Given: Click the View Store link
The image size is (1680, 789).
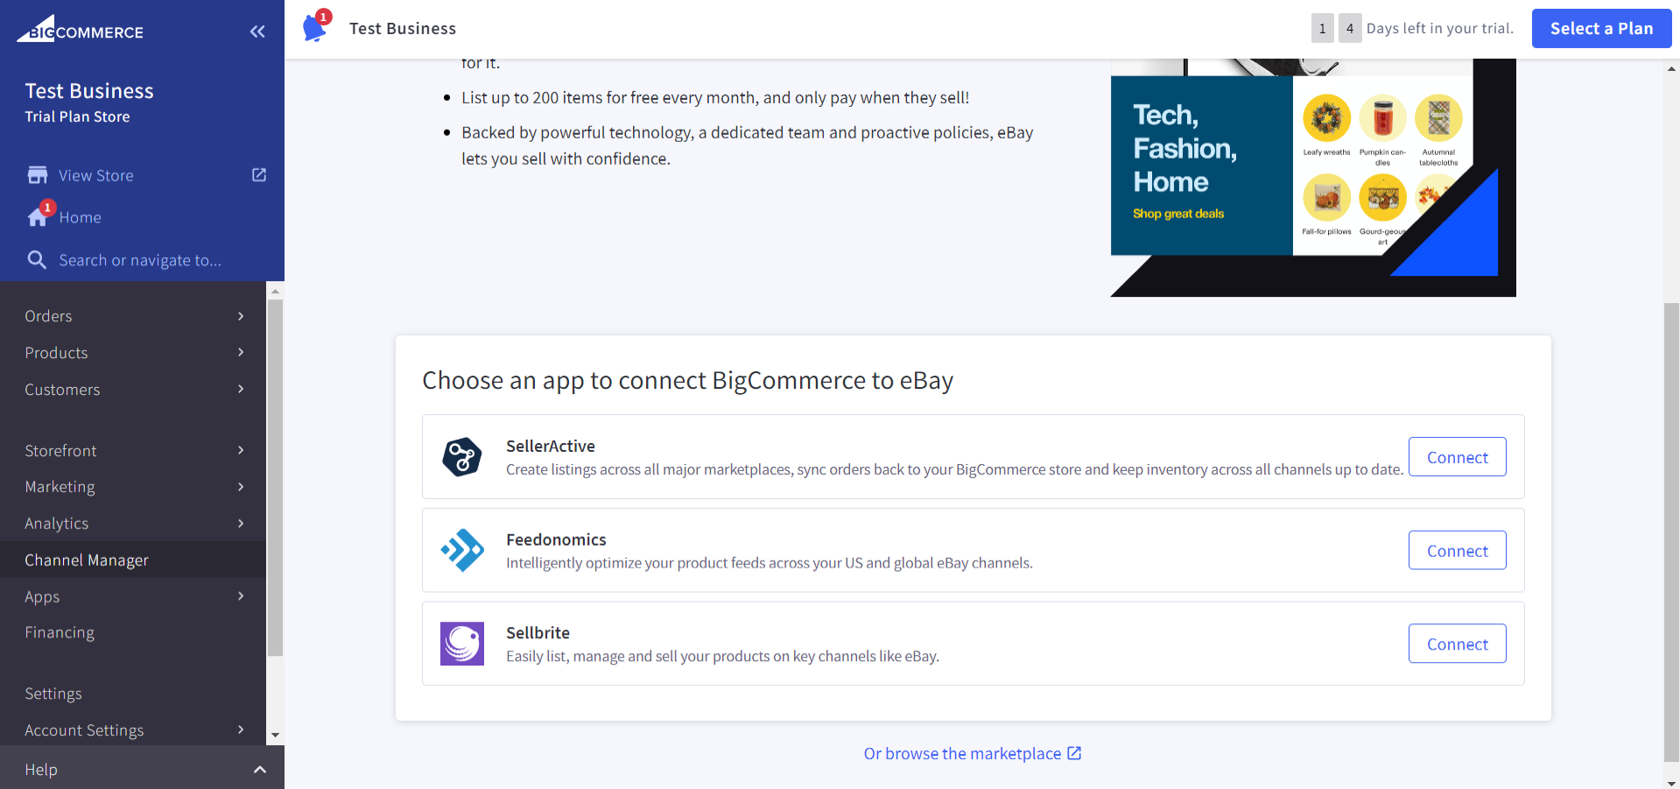Looking at the screenshot, I should click(96, 175).
